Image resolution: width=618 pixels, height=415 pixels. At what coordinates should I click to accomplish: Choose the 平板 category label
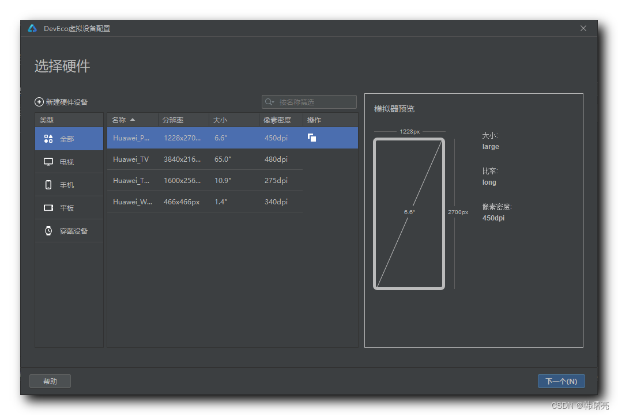67,208
